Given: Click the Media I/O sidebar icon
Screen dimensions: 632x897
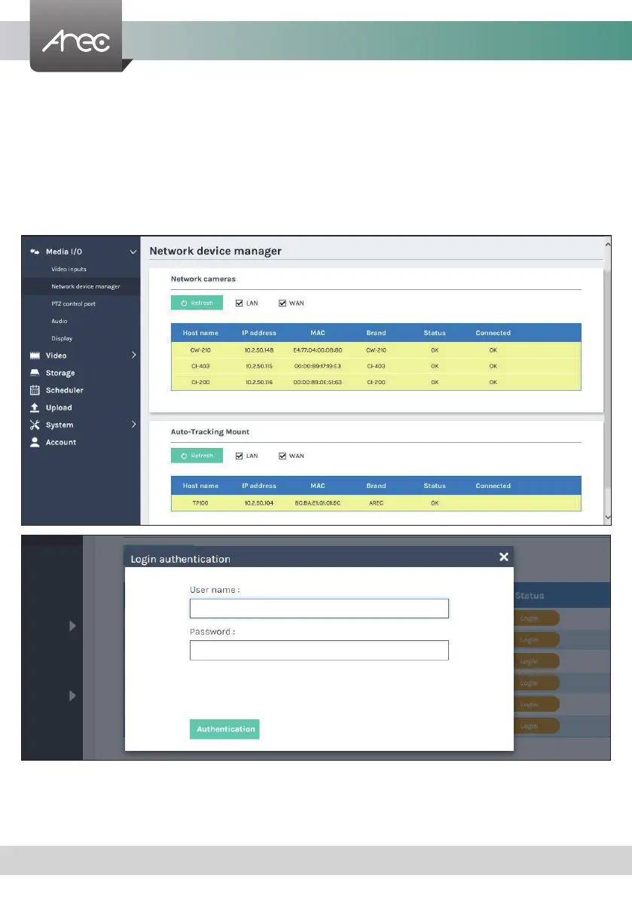Looking at the screenshot, I should point(35,252).
